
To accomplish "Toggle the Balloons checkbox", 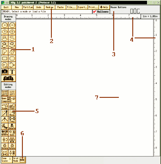I will [101, 12].
